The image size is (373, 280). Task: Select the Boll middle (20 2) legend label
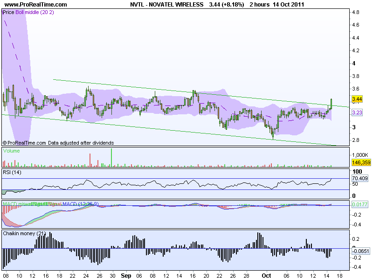click(x=35, y=13)
